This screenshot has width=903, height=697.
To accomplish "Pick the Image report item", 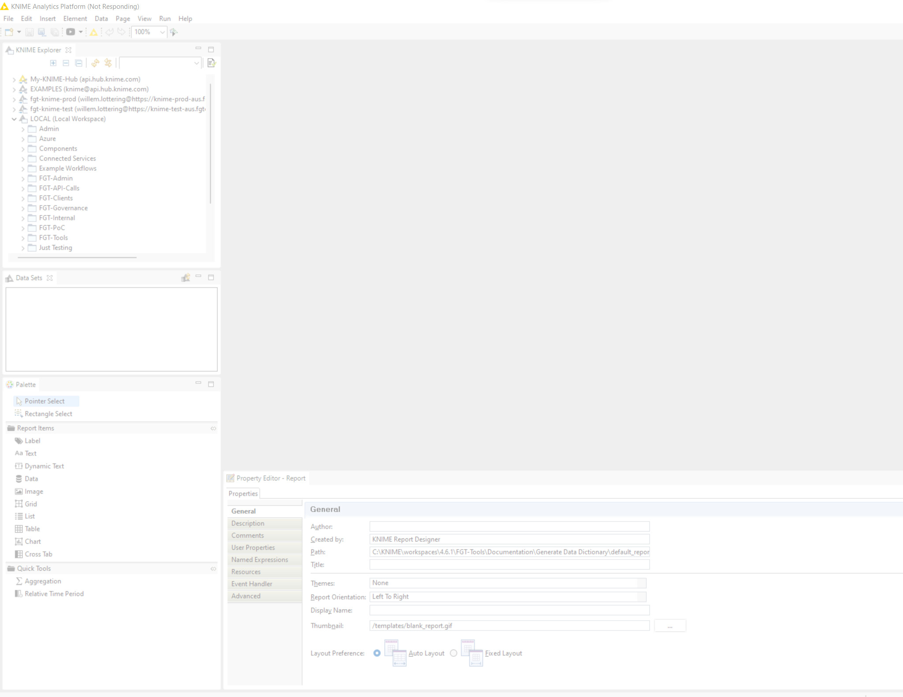I will [x=29, y=492].
